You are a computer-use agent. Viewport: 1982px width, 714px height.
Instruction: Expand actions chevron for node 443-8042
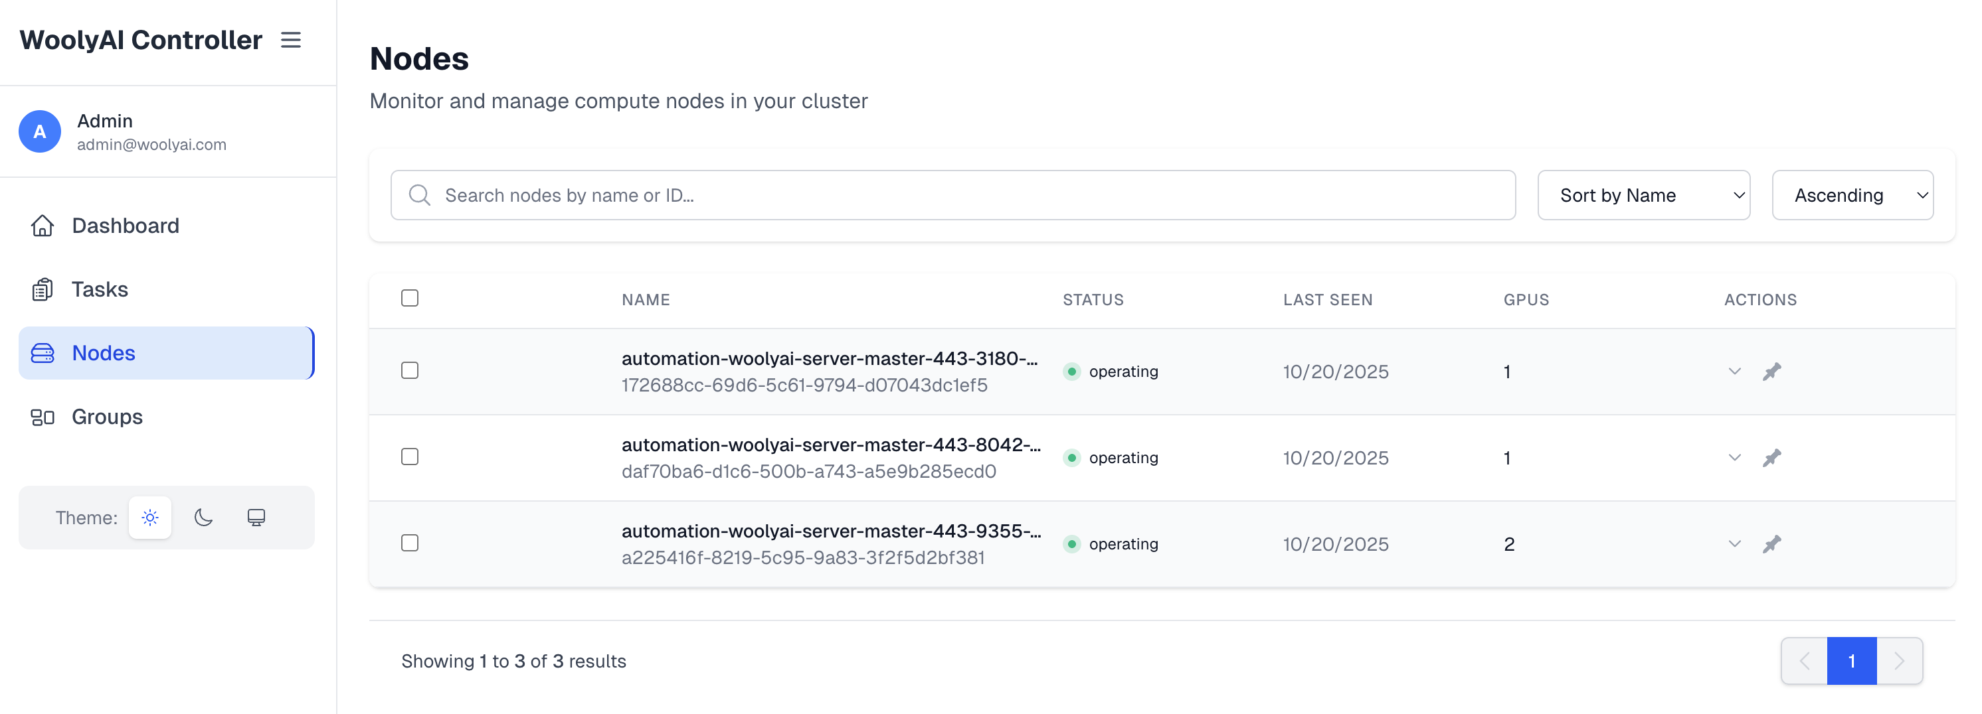pos(1734,457)
